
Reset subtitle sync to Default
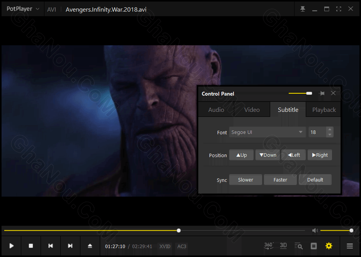[315, 180]
